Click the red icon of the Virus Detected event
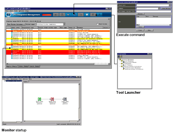The height and width of the screenshot is (133, 173). [x=12, y=31]
